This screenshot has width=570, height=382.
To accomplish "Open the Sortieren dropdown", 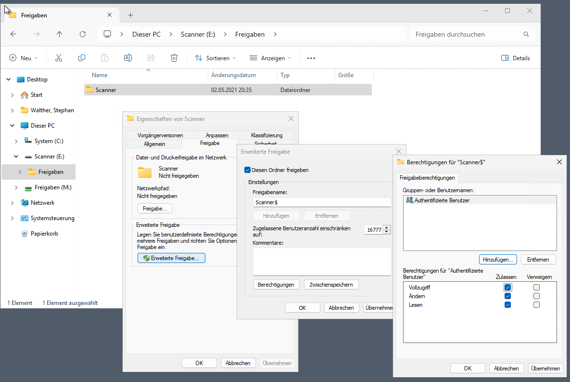I will (x=215, y=58).
